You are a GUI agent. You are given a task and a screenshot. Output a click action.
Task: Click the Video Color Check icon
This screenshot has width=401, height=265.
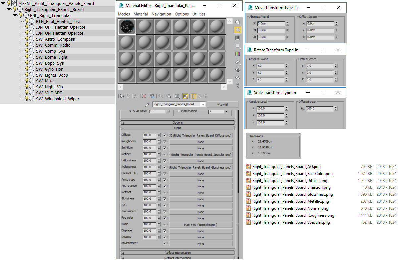(238, 54)
